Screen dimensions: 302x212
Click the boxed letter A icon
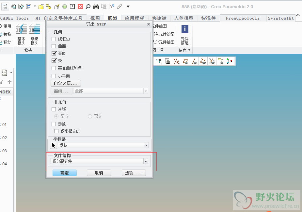(72, 7)
